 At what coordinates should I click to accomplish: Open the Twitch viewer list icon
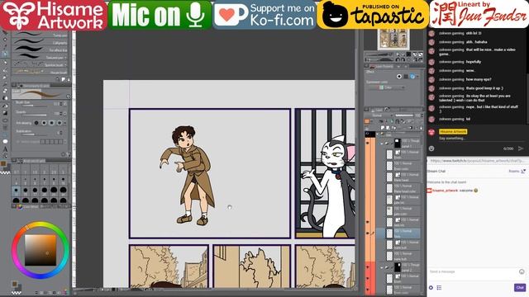[439, 288]
